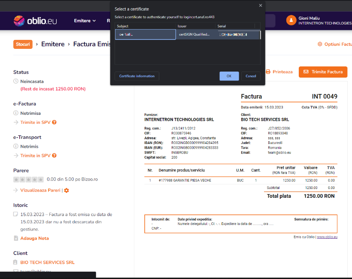Click arrow icon before e-Factura Trimite in SPV
The width and height of the screenshot is (352, 279).
[x=16, y=122]
